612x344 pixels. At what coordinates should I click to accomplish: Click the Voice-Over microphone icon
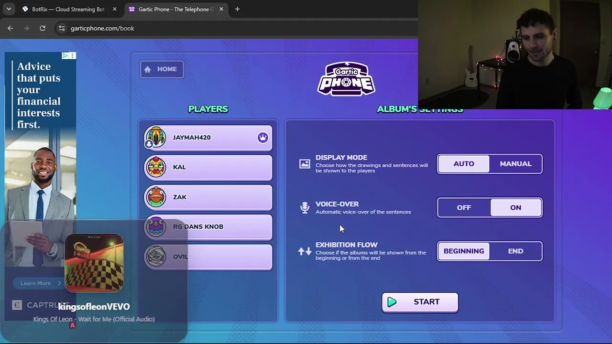click(x=305, y=207)
